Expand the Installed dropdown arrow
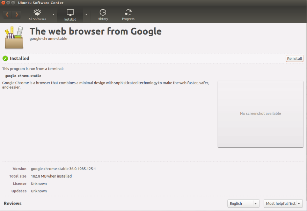Screen dimensions: 307x211 (86, 14)
